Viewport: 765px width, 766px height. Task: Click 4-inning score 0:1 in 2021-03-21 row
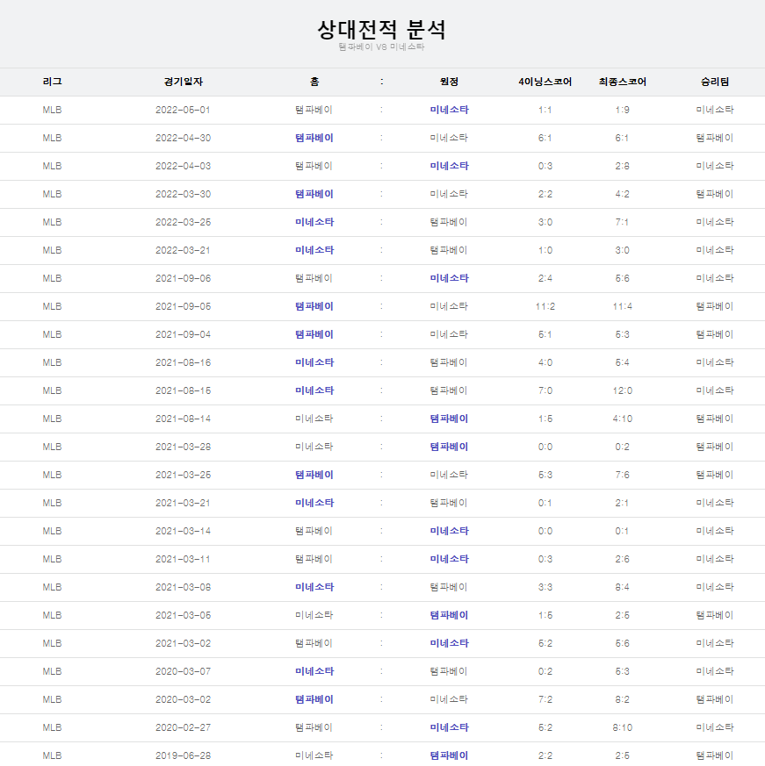545,503
